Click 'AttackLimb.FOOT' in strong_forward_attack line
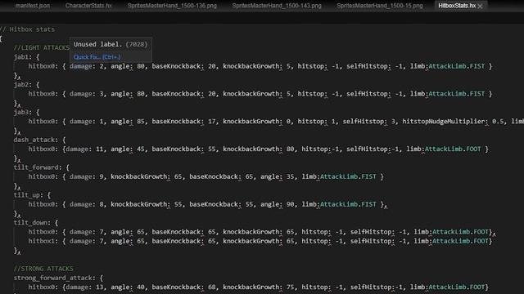524x294 pixels. [x=457, y=287]
